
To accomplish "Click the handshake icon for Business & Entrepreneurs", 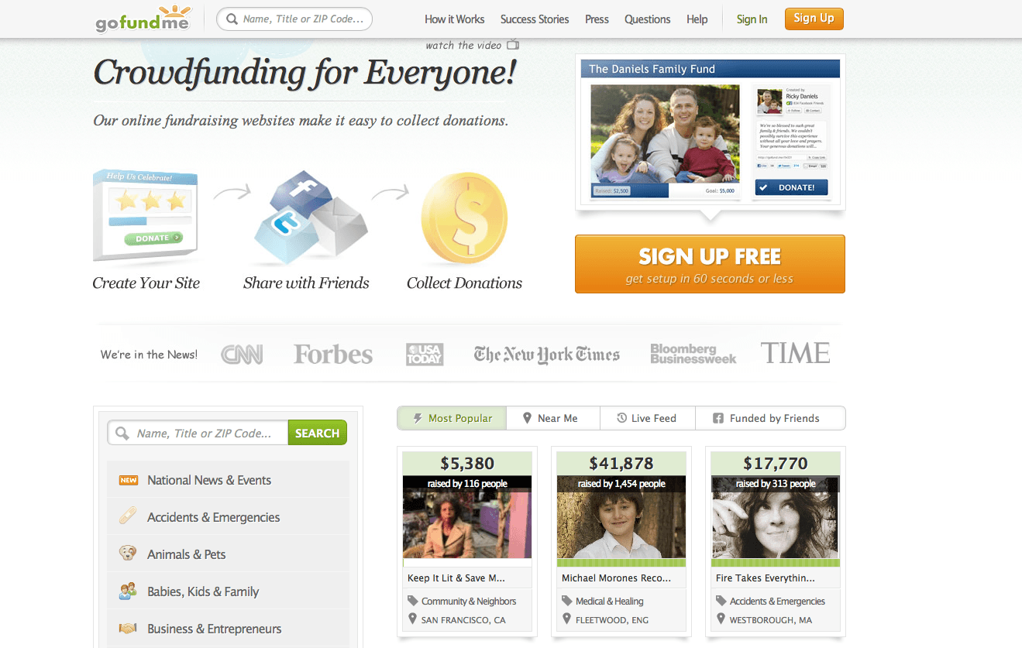I will click(128, 628).
